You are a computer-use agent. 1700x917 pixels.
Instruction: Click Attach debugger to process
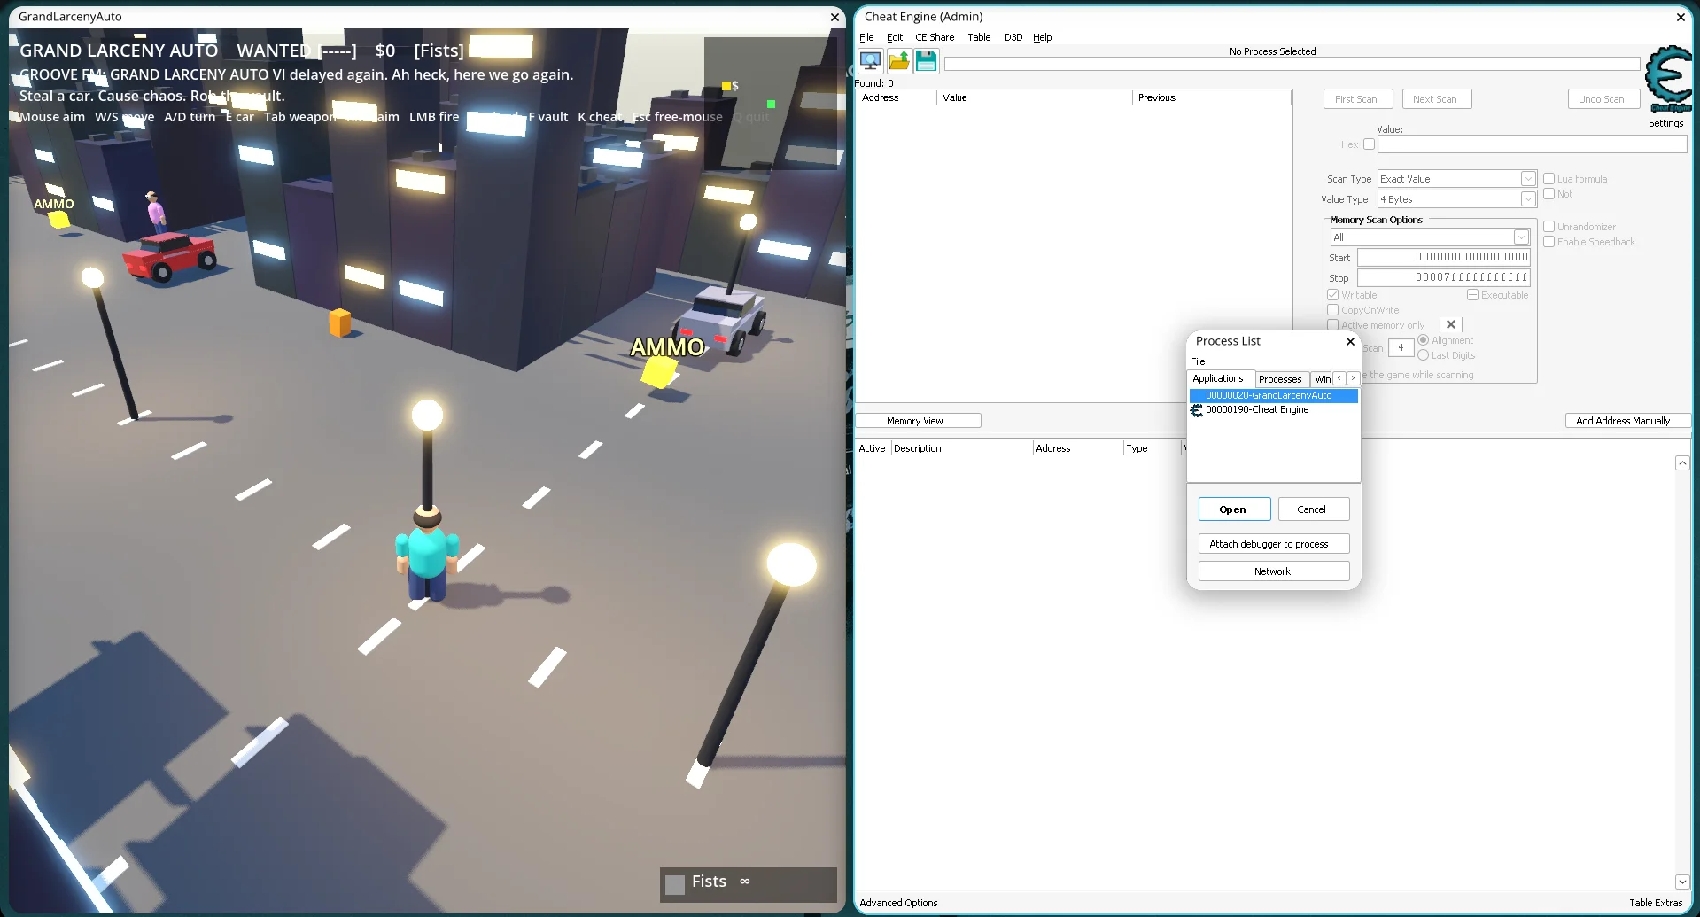coord(1274,544)
